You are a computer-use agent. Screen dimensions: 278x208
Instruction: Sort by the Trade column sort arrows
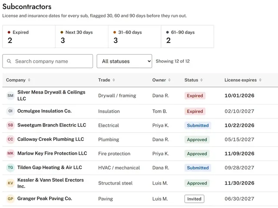click(114, 80)
